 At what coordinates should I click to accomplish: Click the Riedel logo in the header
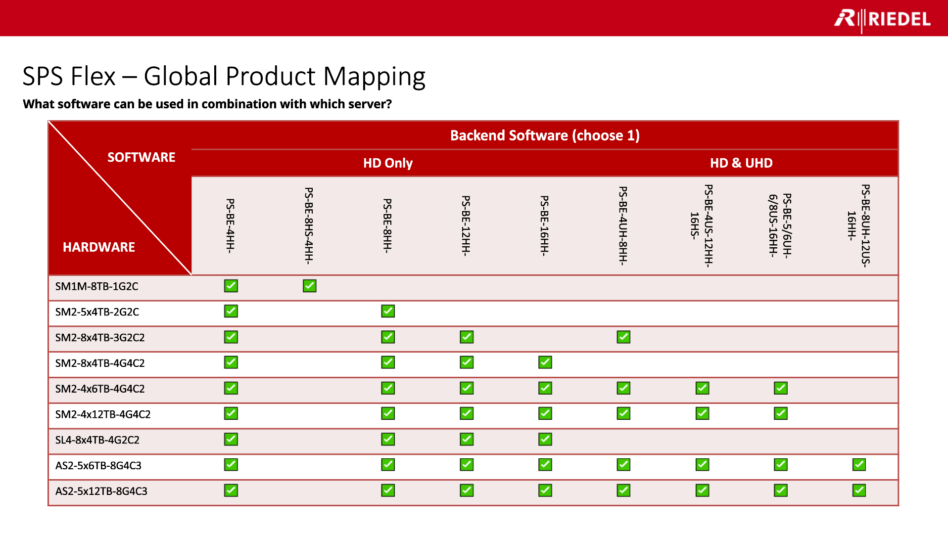882,19
